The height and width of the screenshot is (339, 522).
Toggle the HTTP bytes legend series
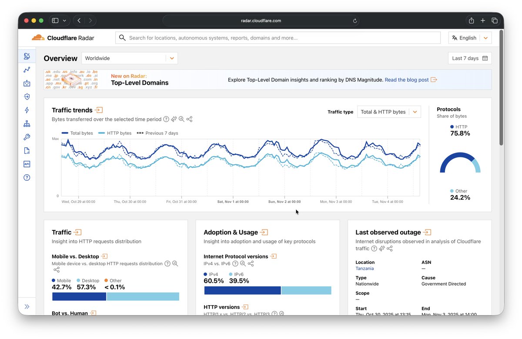tap(115, 133)
